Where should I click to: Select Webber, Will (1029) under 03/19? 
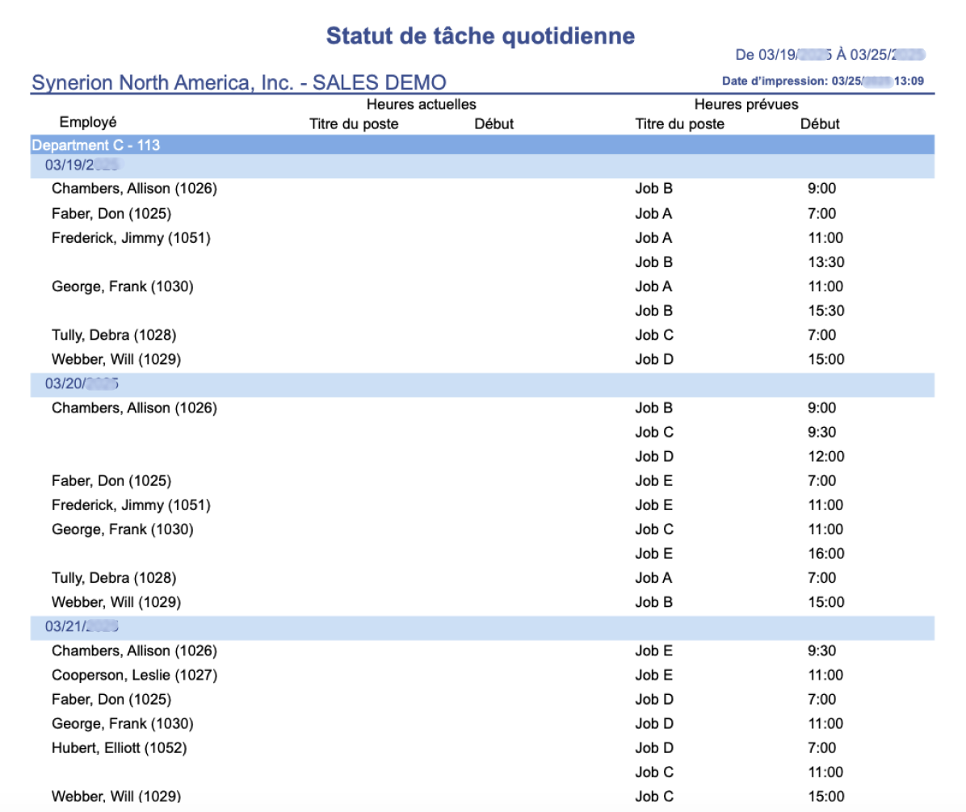click(116, 359)
